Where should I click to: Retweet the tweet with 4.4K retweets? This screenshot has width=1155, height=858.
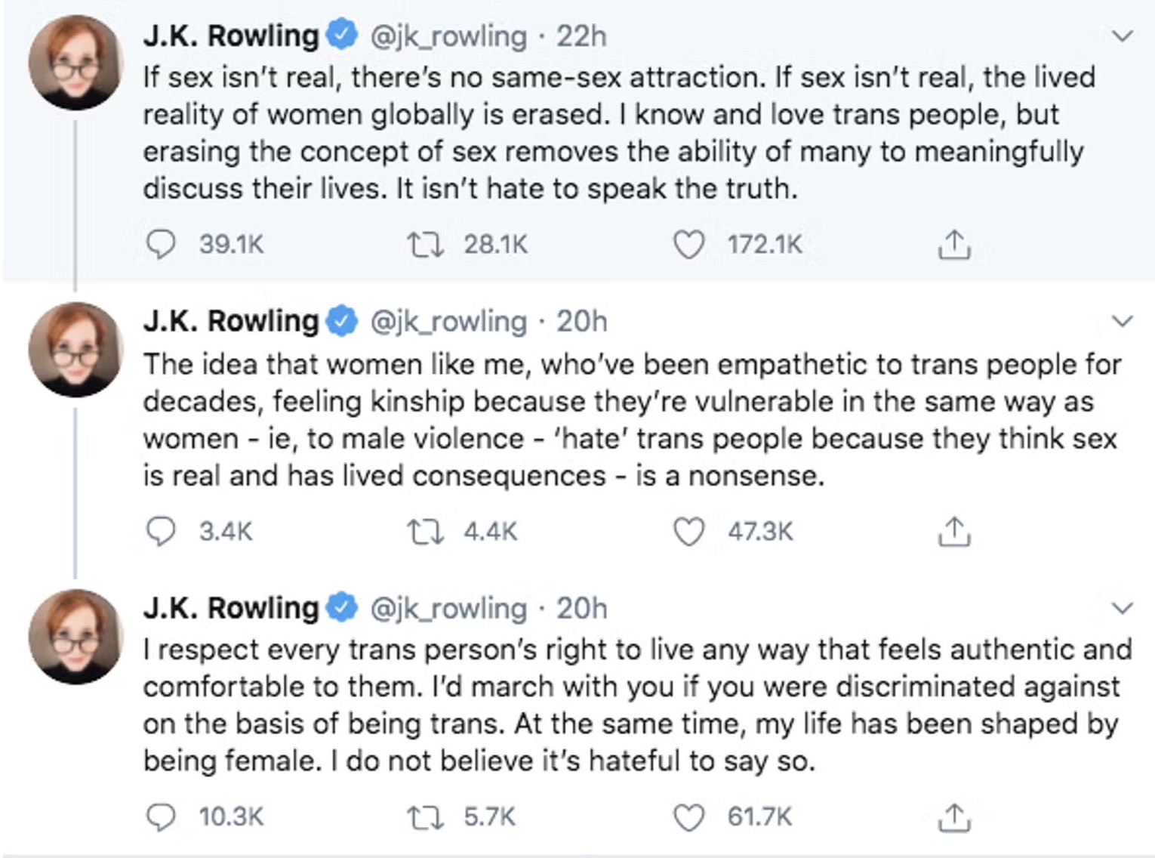point(426,532)
